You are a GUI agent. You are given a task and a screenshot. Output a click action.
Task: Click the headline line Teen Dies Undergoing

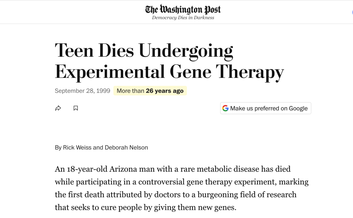(144, 51)
